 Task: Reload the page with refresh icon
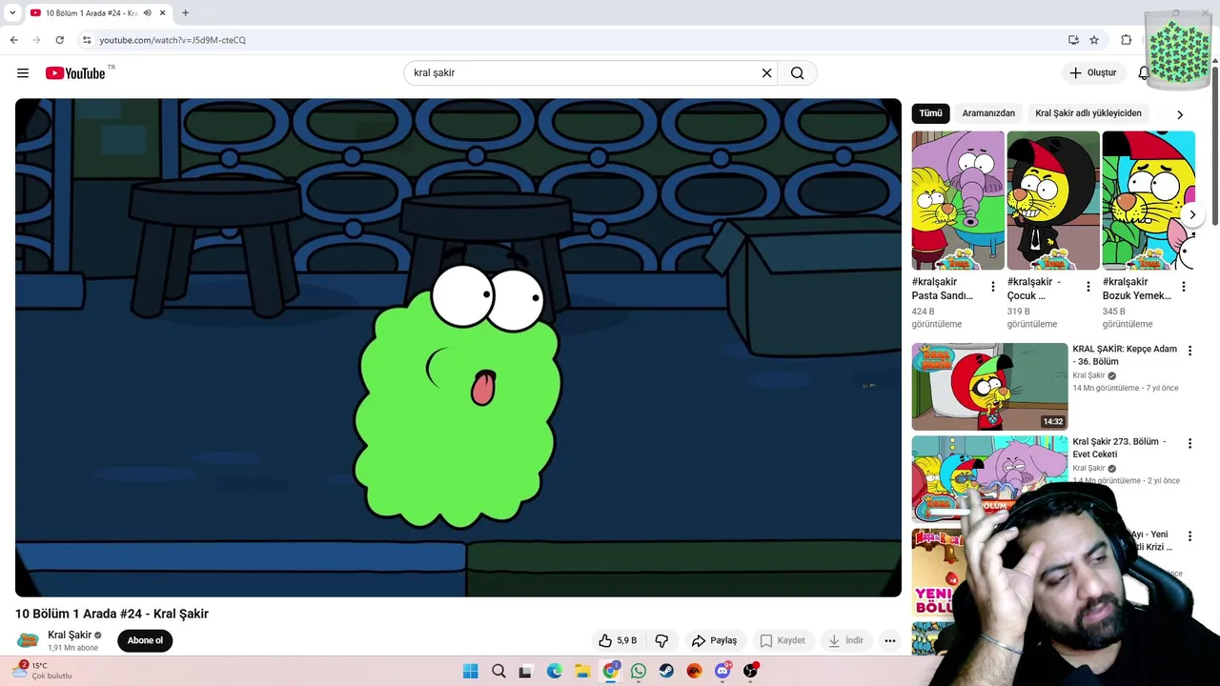click(59, 40)
